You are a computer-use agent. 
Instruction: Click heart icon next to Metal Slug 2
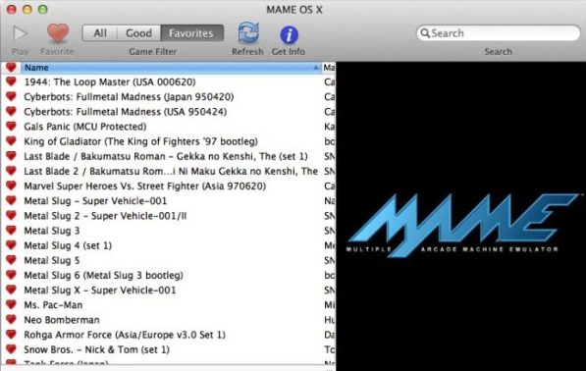click(x=11, y=215)
